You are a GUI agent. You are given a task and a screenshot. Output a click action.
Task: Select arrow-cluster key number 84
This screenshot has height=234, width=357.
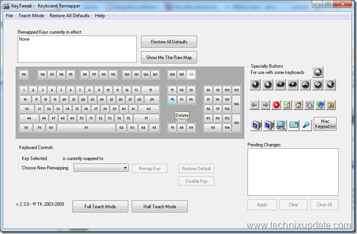point(181,128)
